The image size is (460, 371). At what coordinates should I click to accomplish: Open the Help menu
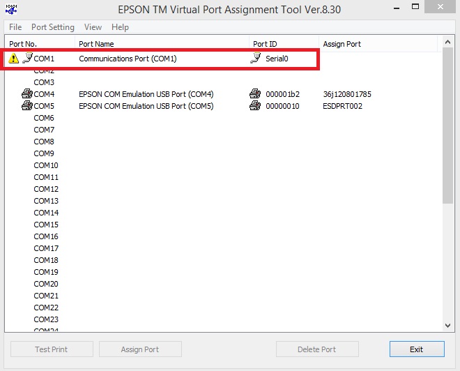[x=120, y=27]
